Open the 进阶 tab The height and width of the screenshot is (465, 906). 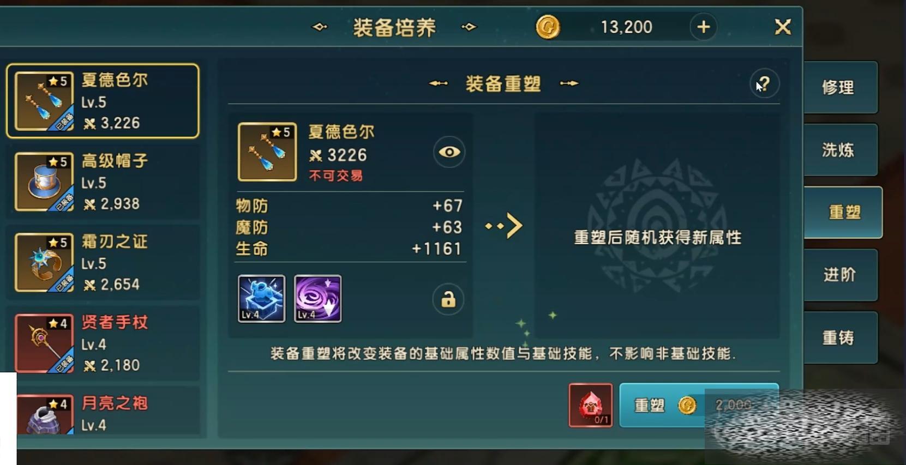840,275
